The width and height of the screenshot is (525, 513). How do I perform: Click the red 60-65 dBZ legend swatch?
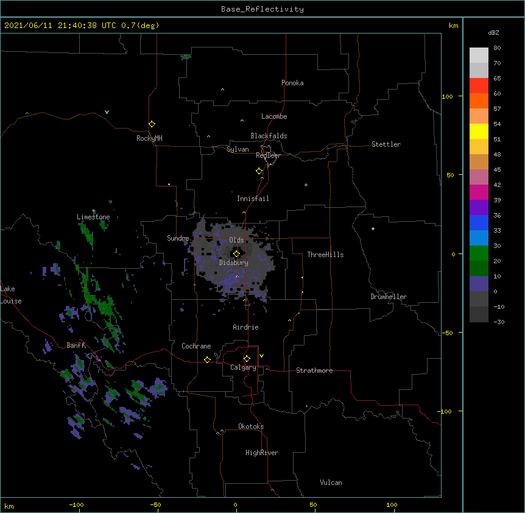coord(479,85)
